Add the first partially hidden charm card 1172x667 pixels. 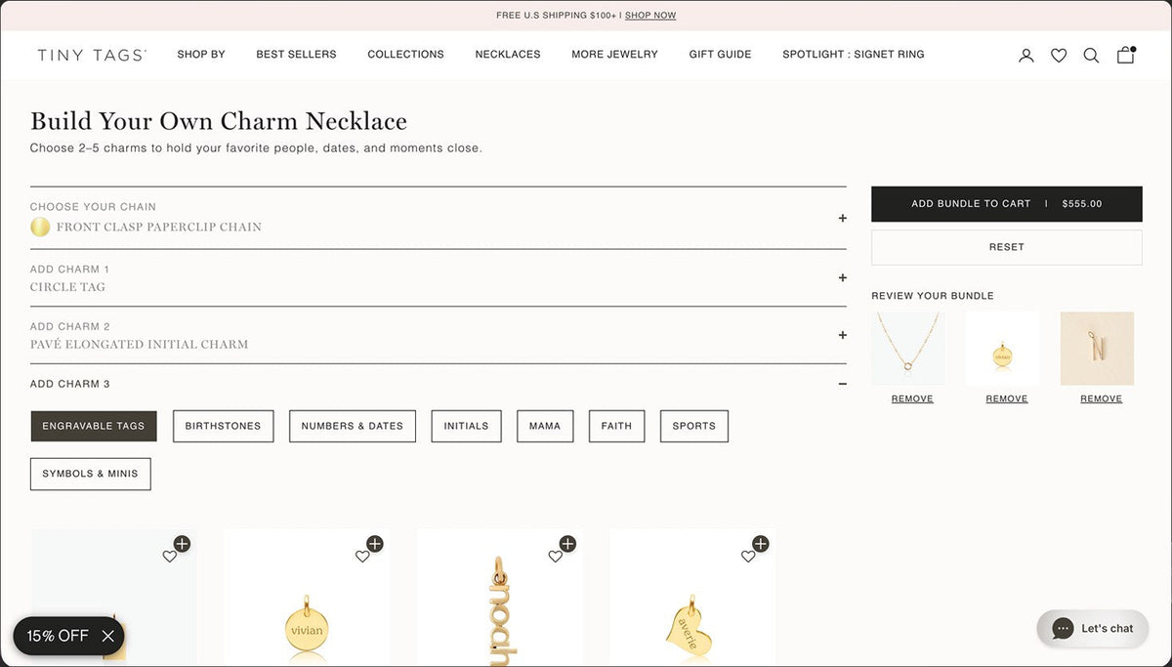pos(182,544)
